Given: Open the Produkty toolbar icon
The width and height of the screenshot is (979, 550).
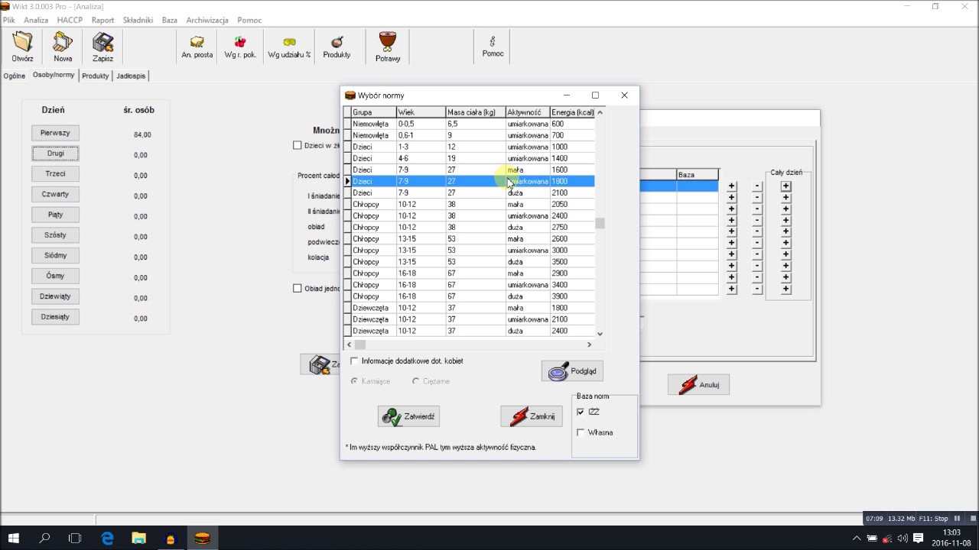Looking at the screenshot, I should pyautogui.click(x=337, y=47).
